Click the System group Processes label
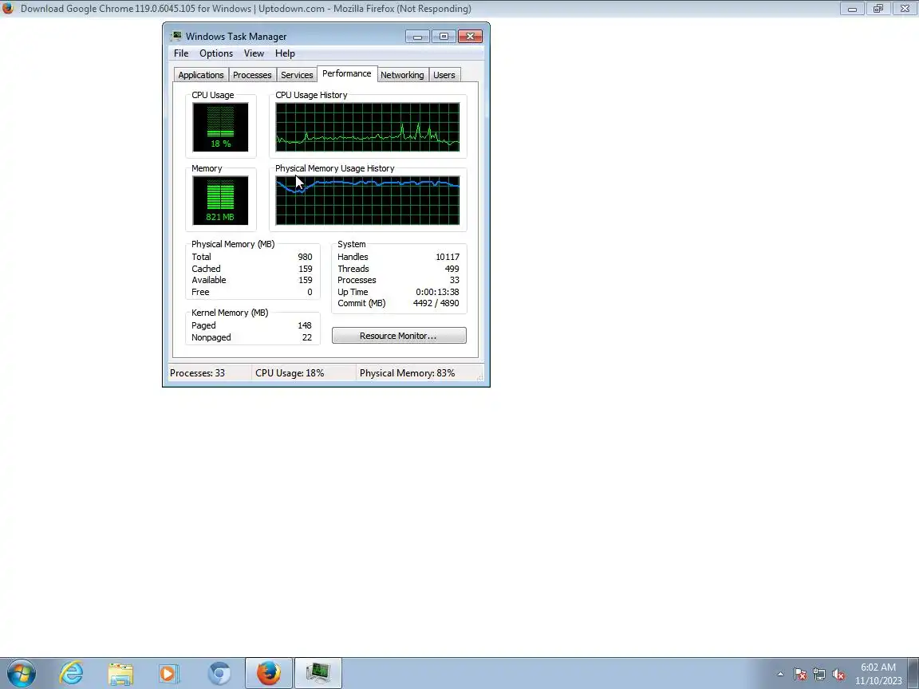Screen dimensions: 919x689 coord(357,280)
